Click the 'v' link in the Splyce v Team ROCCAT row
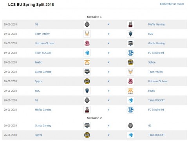Screen dimensions: 188x141 (108, 135)
